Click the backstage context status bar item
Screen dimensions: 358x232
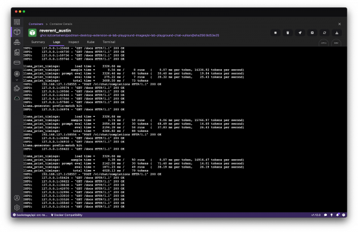30,215
